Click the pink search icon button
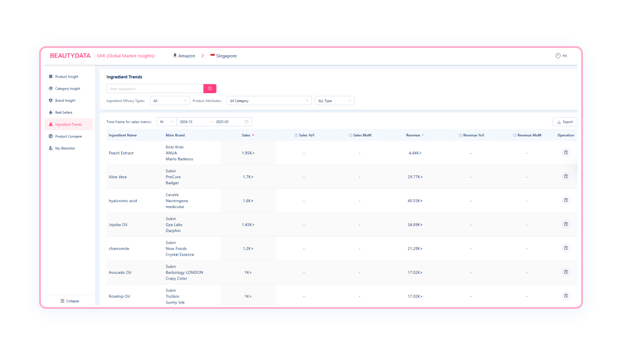 (x=210, y=89)
